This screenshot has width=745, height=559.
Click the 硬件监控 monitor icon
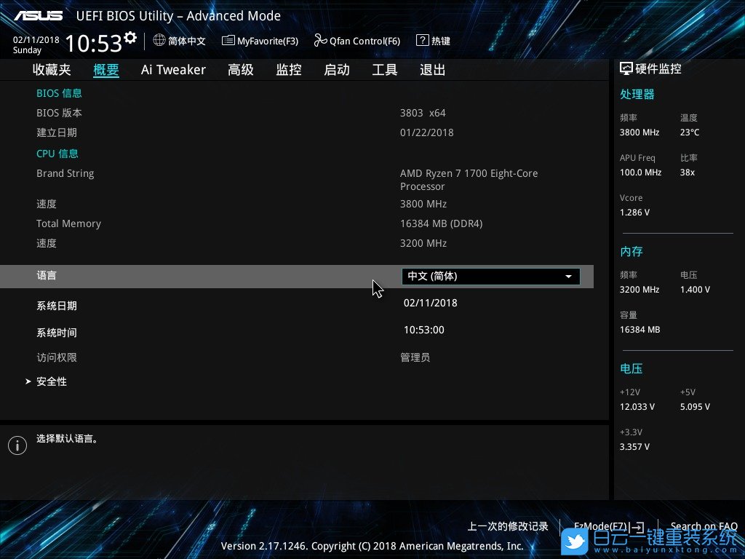point(626,68)
